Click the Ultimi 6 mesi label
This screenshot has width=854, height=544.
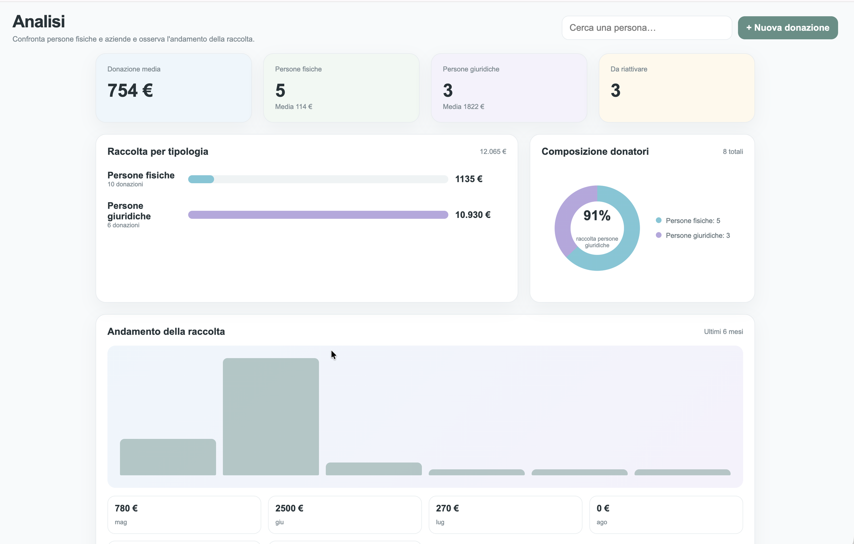coord(723,331)
